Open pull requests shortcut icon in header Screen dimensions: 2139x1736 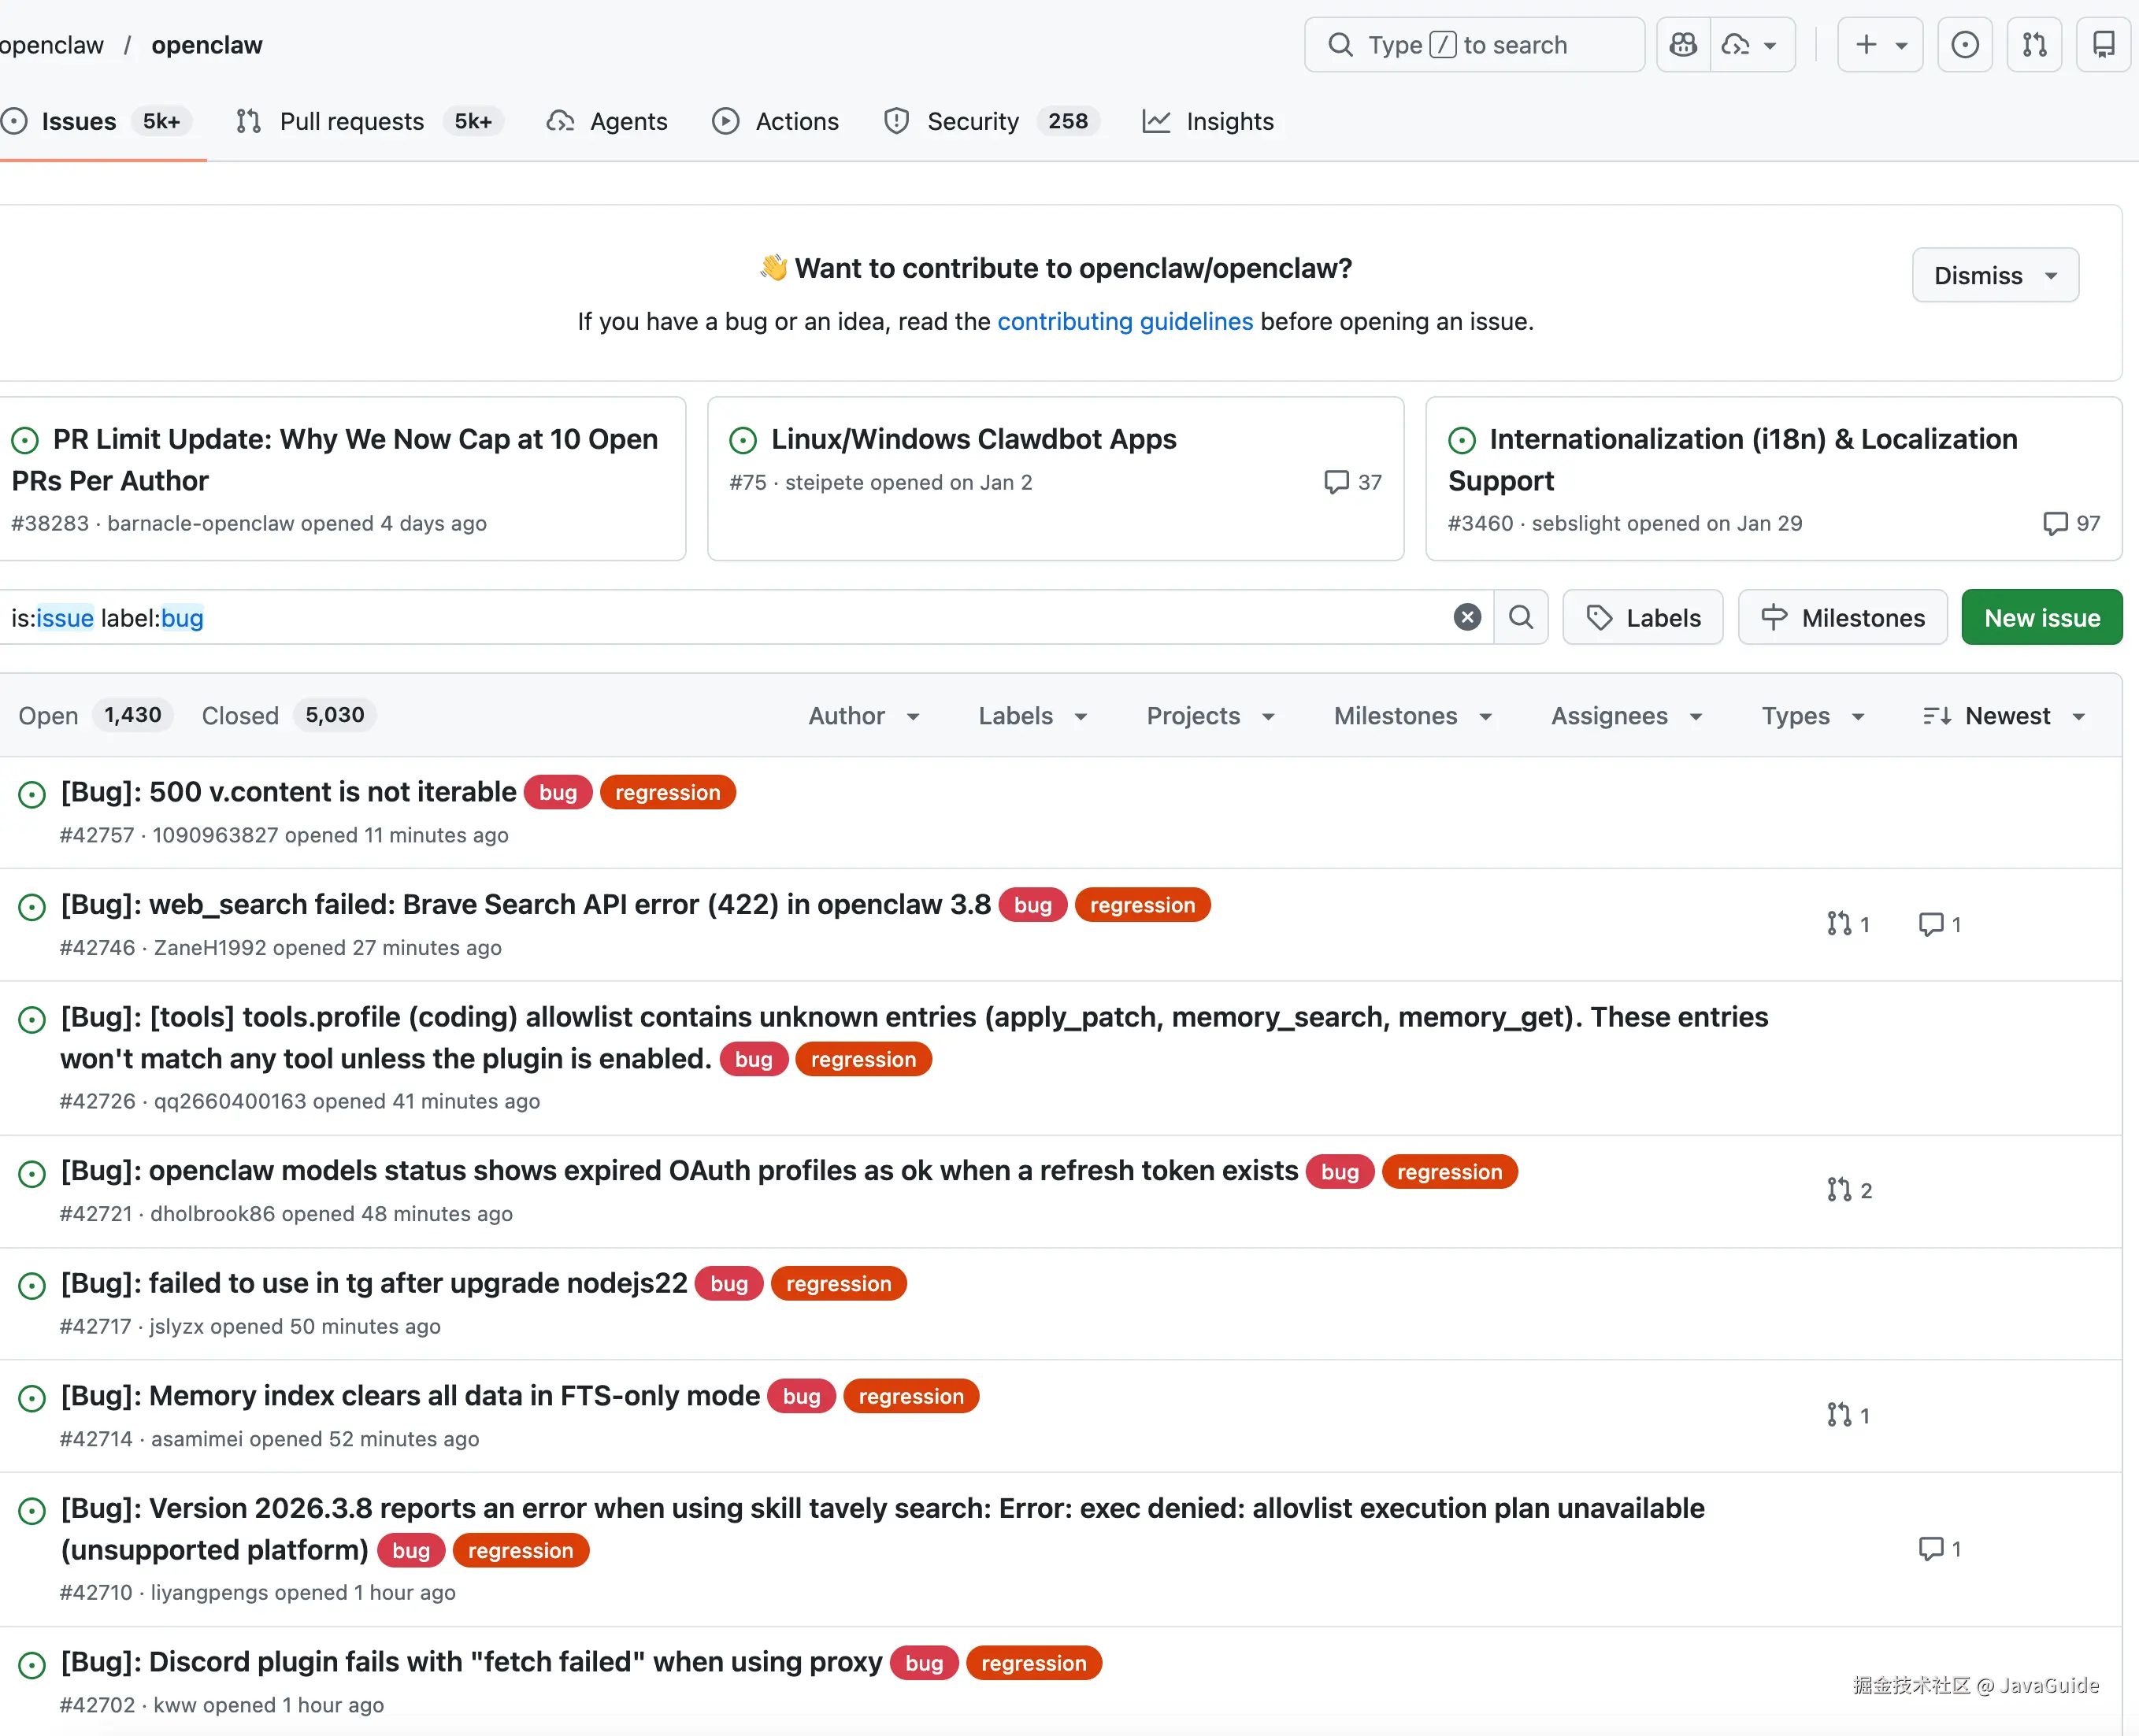2034,45
